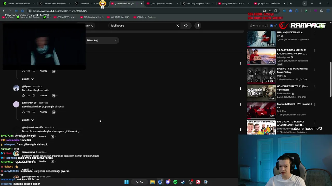Reply to the @NisaAsin-88 comment with Yanıtla

click(43, 112)
